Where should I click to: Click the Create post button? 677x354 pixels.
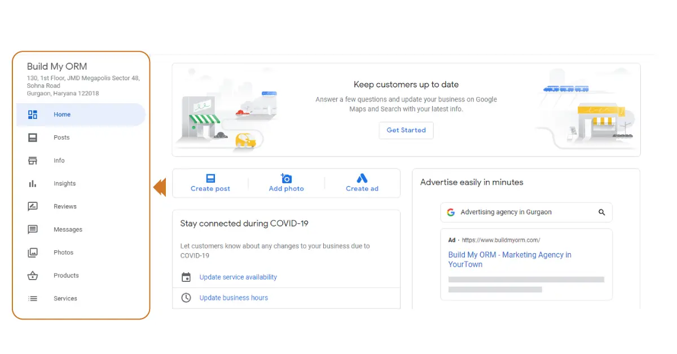pos(210,183)
